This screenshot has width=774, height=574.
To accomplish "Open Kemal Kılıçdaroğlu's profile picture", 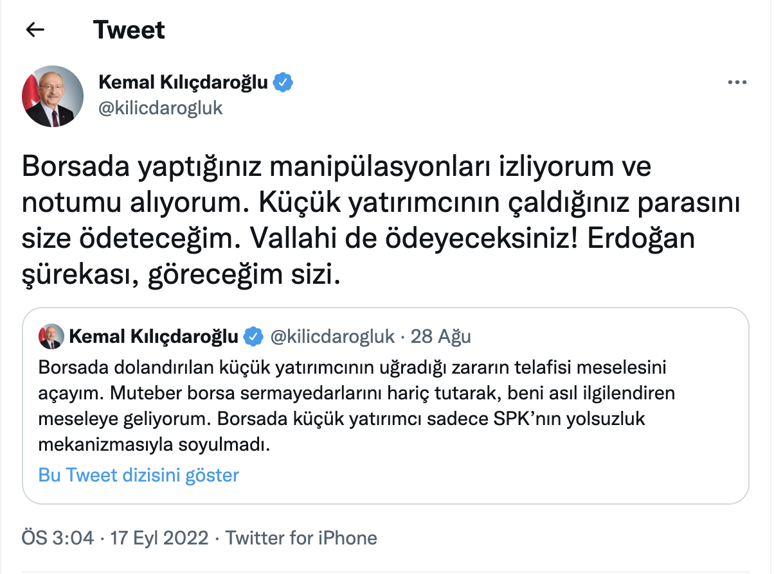I will [53, 96].
